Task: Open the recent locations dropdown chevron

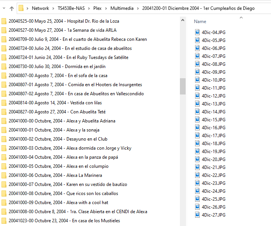Action: [x=4, y=8]
